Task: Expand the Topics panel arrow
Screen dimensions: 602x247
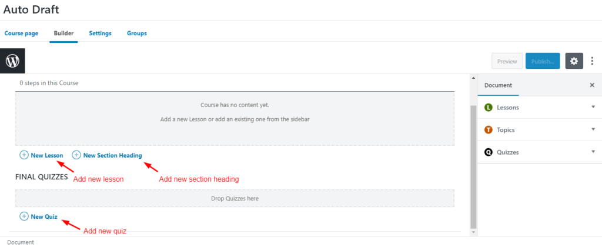Action: point(593,129)
